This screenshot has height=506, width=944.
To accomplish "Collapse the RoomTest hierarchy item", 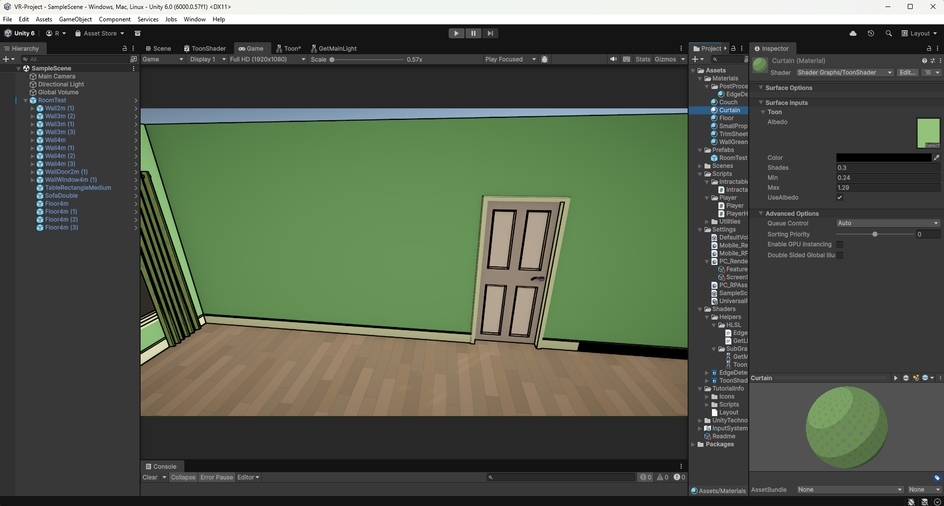I will coord(26,100).
